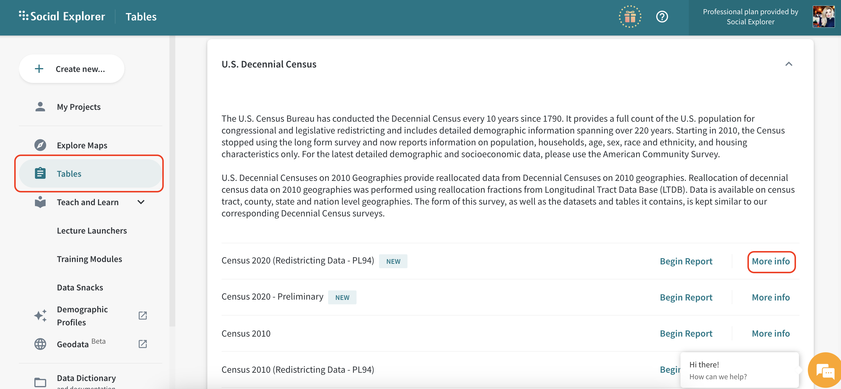Go to Training Modules
The image size is (841, 389).
coord(89,259)
